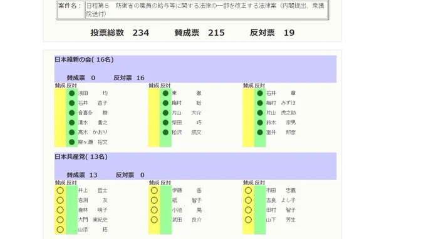Screen dimensions: 426x239
Task: Select the green dot for 松沢 成文
Action: click(x=165, y=133)
